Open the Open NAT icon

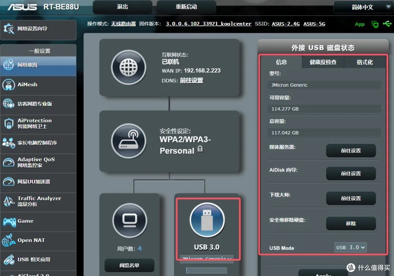click(x=8, y=240)
